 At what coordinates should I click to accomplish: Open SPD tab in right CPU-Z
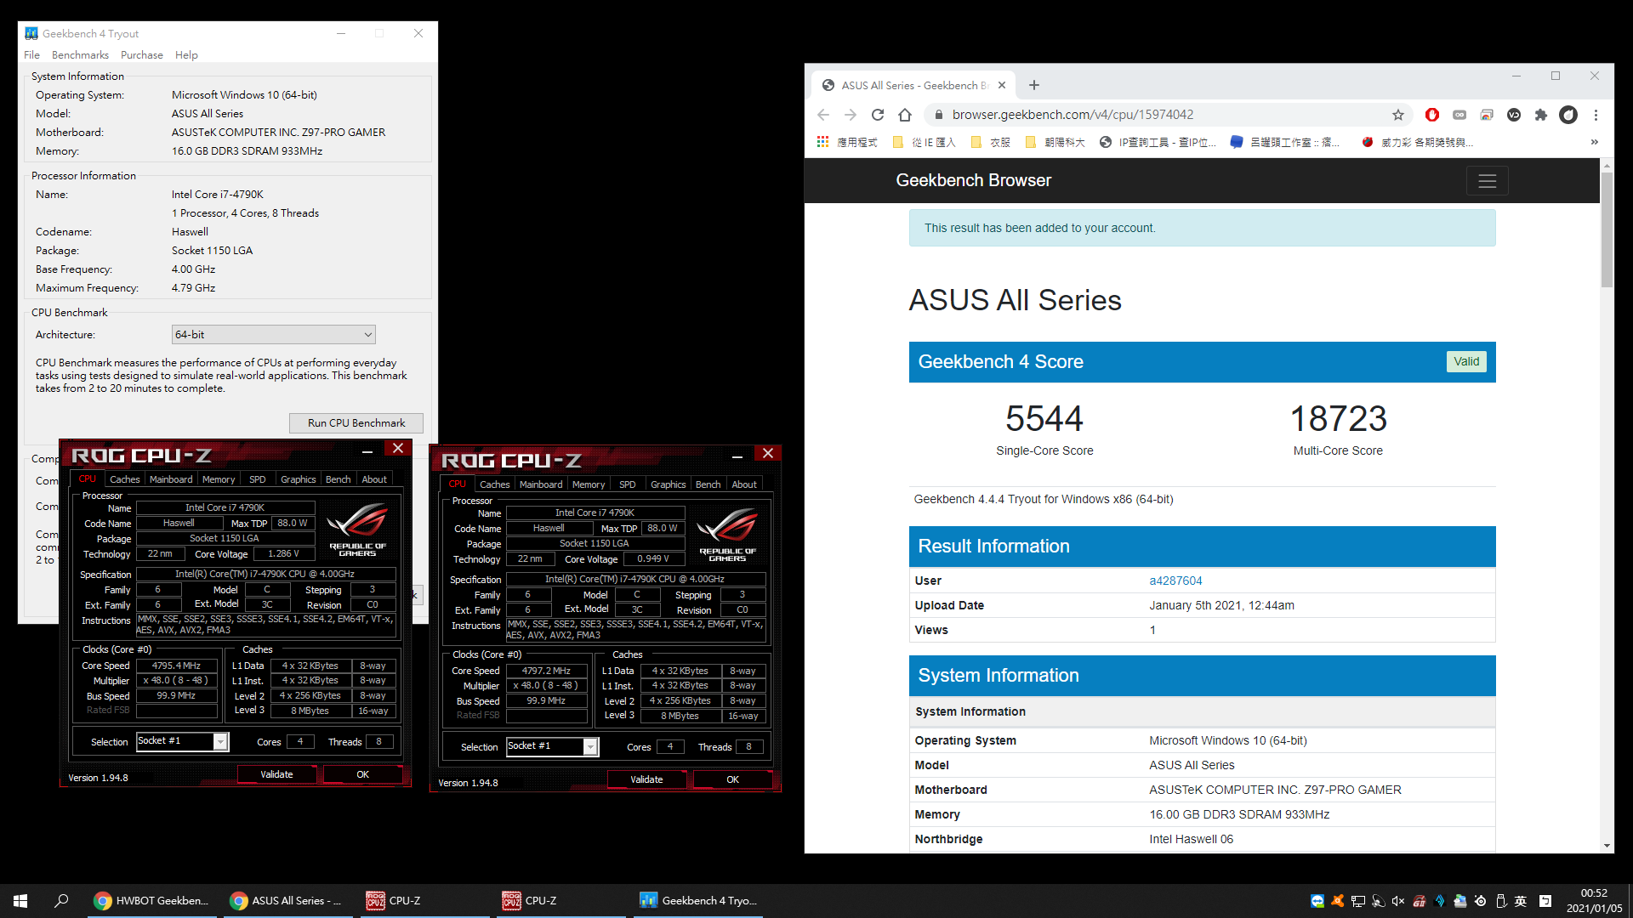click(x=628, y=484)
